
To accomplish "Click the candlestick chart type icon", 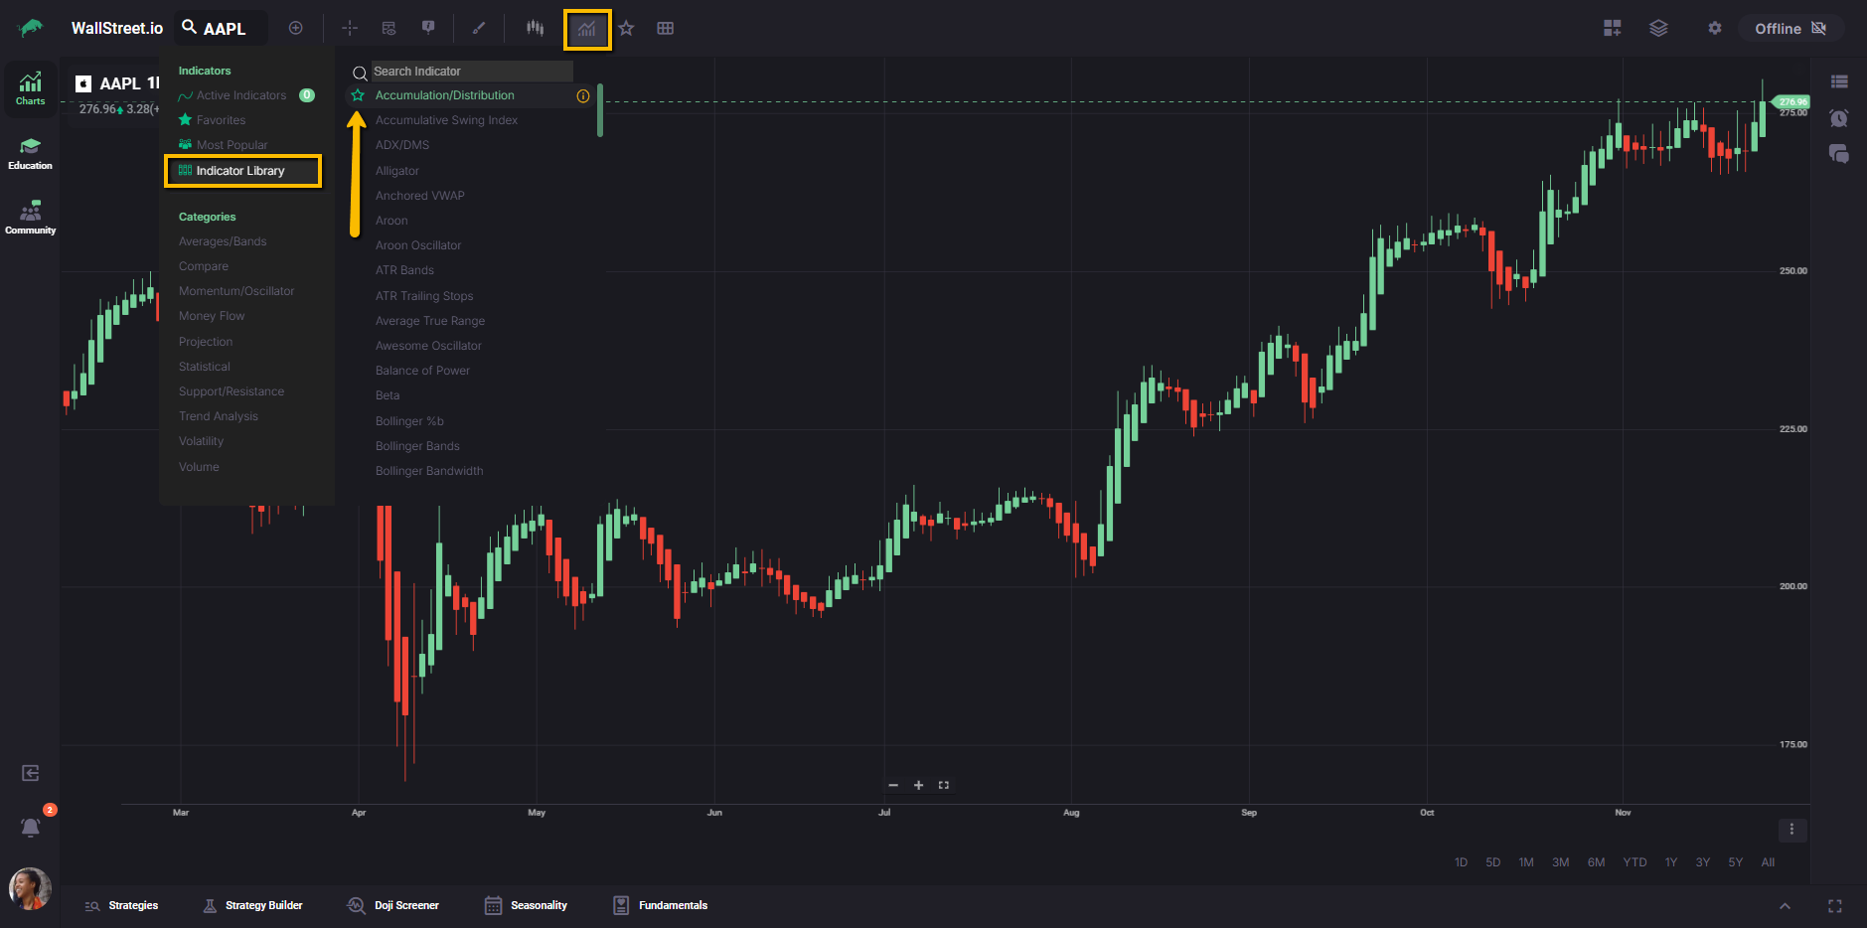I will click(x=535, y=29).
